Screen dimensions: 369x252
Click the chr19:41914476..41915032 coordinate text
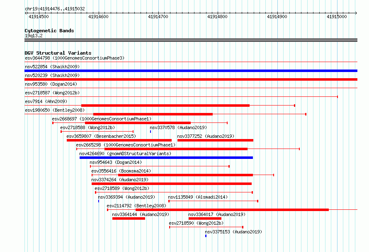pyautogui.click(x=55, y=9)
